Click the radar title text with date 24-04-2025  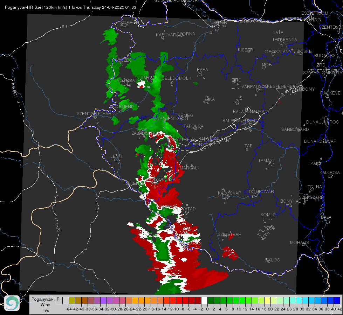click(x=70, y=7)
